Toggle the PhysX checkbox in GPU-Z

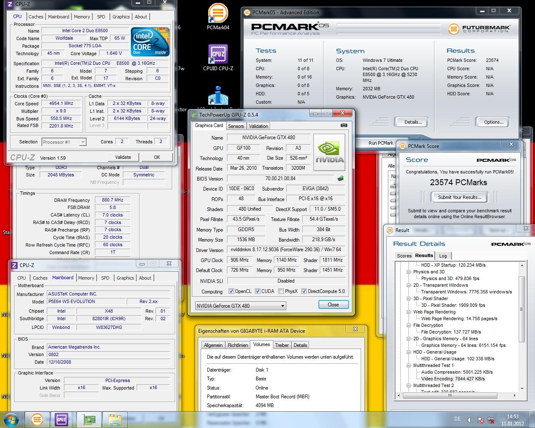point(281,291)
